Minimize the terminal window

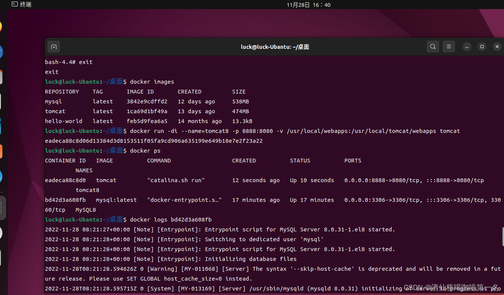(x=467, y=47)
